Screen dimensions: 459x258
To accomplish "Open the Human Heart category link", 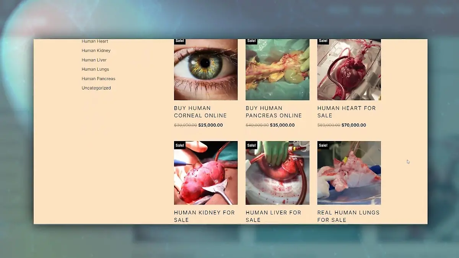I will [95, 41].
